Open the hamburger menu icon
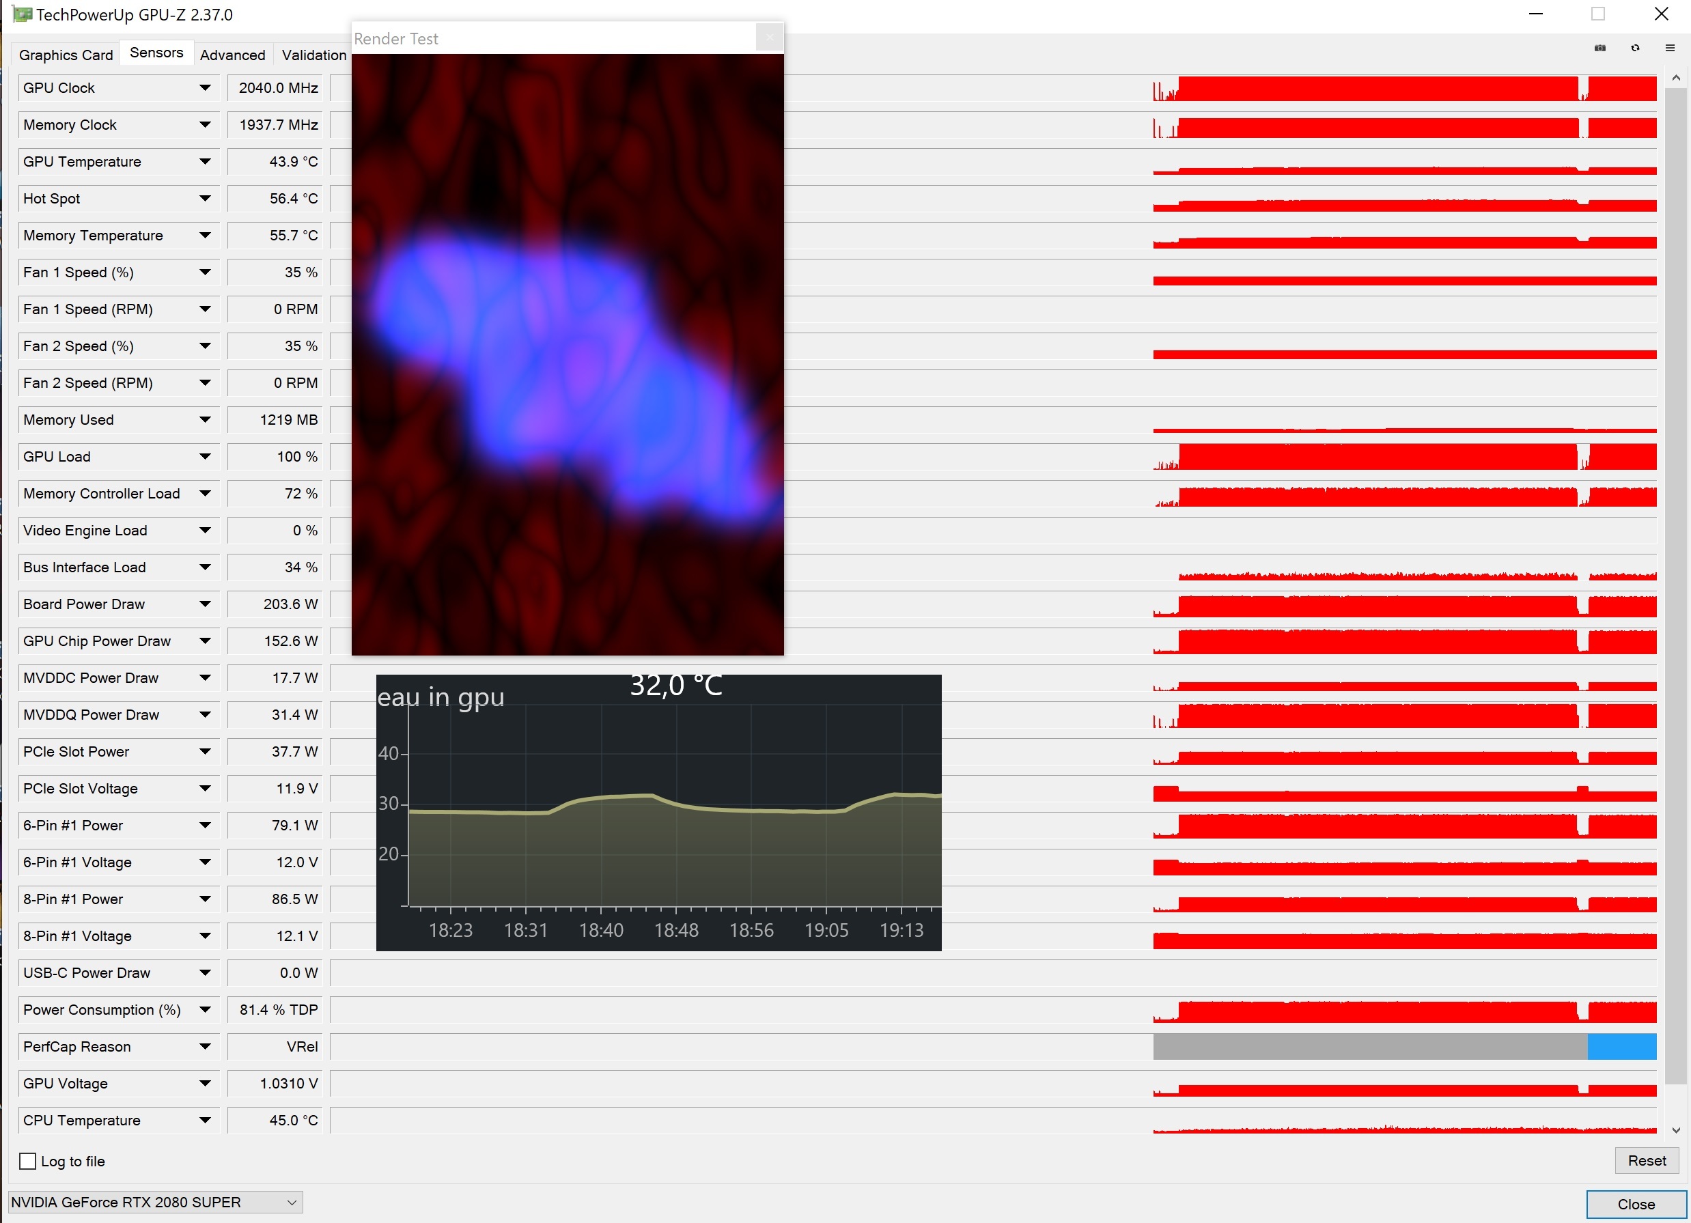This screenshot has width=1691, height=1223. [1670, 48]
